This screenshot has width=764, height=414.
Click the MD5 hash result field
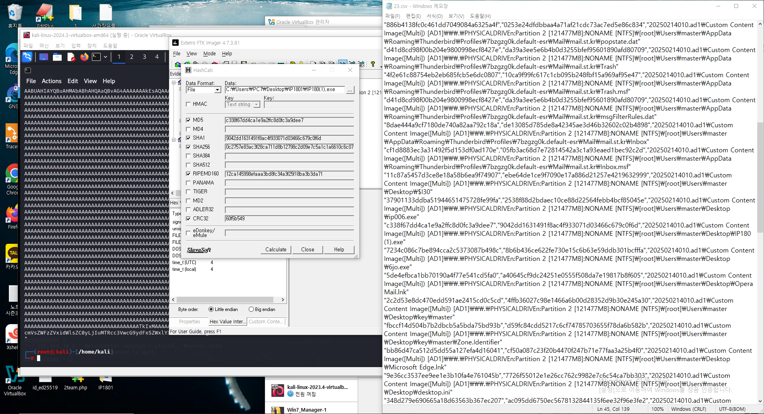[289, 121]
